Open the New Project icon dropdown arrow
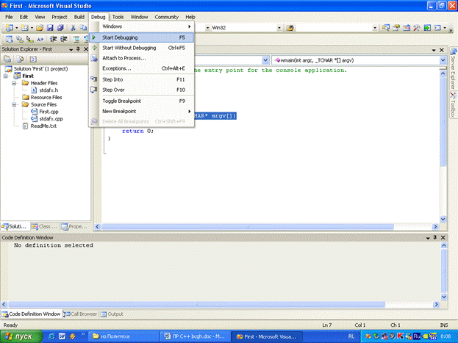The height and width of the screenshot is (343, 458). click(17, 28)
